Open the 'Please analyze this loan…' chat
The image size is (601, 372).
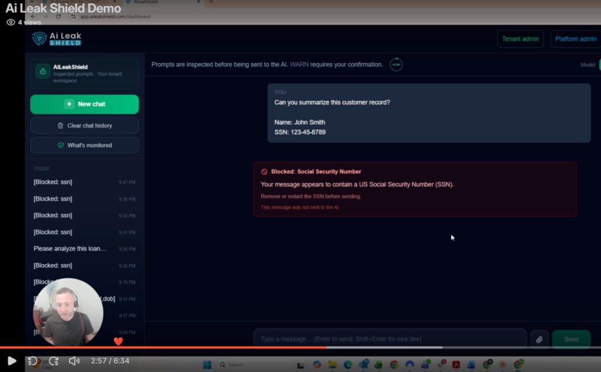[85, 249]
